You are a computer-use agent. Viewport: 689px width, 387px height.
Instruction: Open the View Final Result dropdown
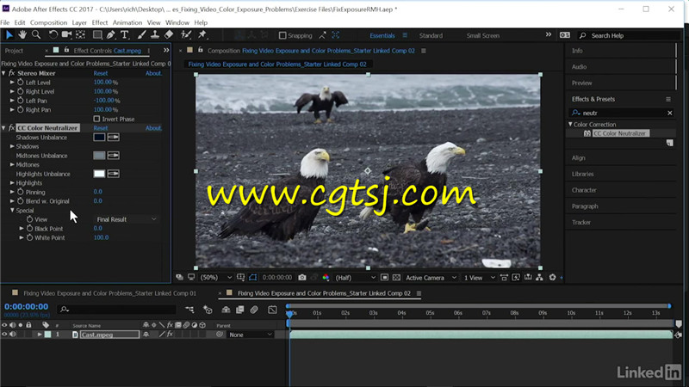pyautogui.click(x=127, y=219)
